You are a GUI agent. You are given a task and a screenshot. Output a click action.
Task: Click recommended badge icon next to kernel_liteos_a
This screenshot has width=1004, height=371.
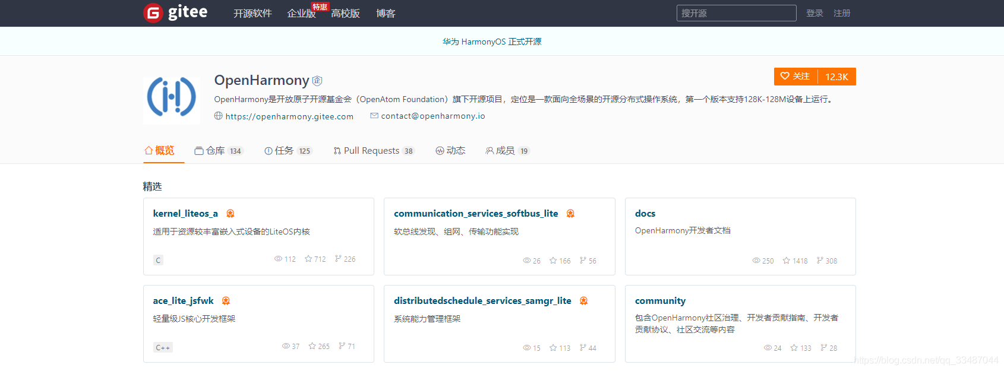tap(231, 214)
